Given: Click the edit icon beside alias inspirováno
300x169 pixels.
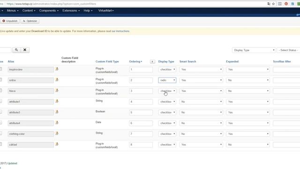Looking at the screenshot, I should click(57, 69).
